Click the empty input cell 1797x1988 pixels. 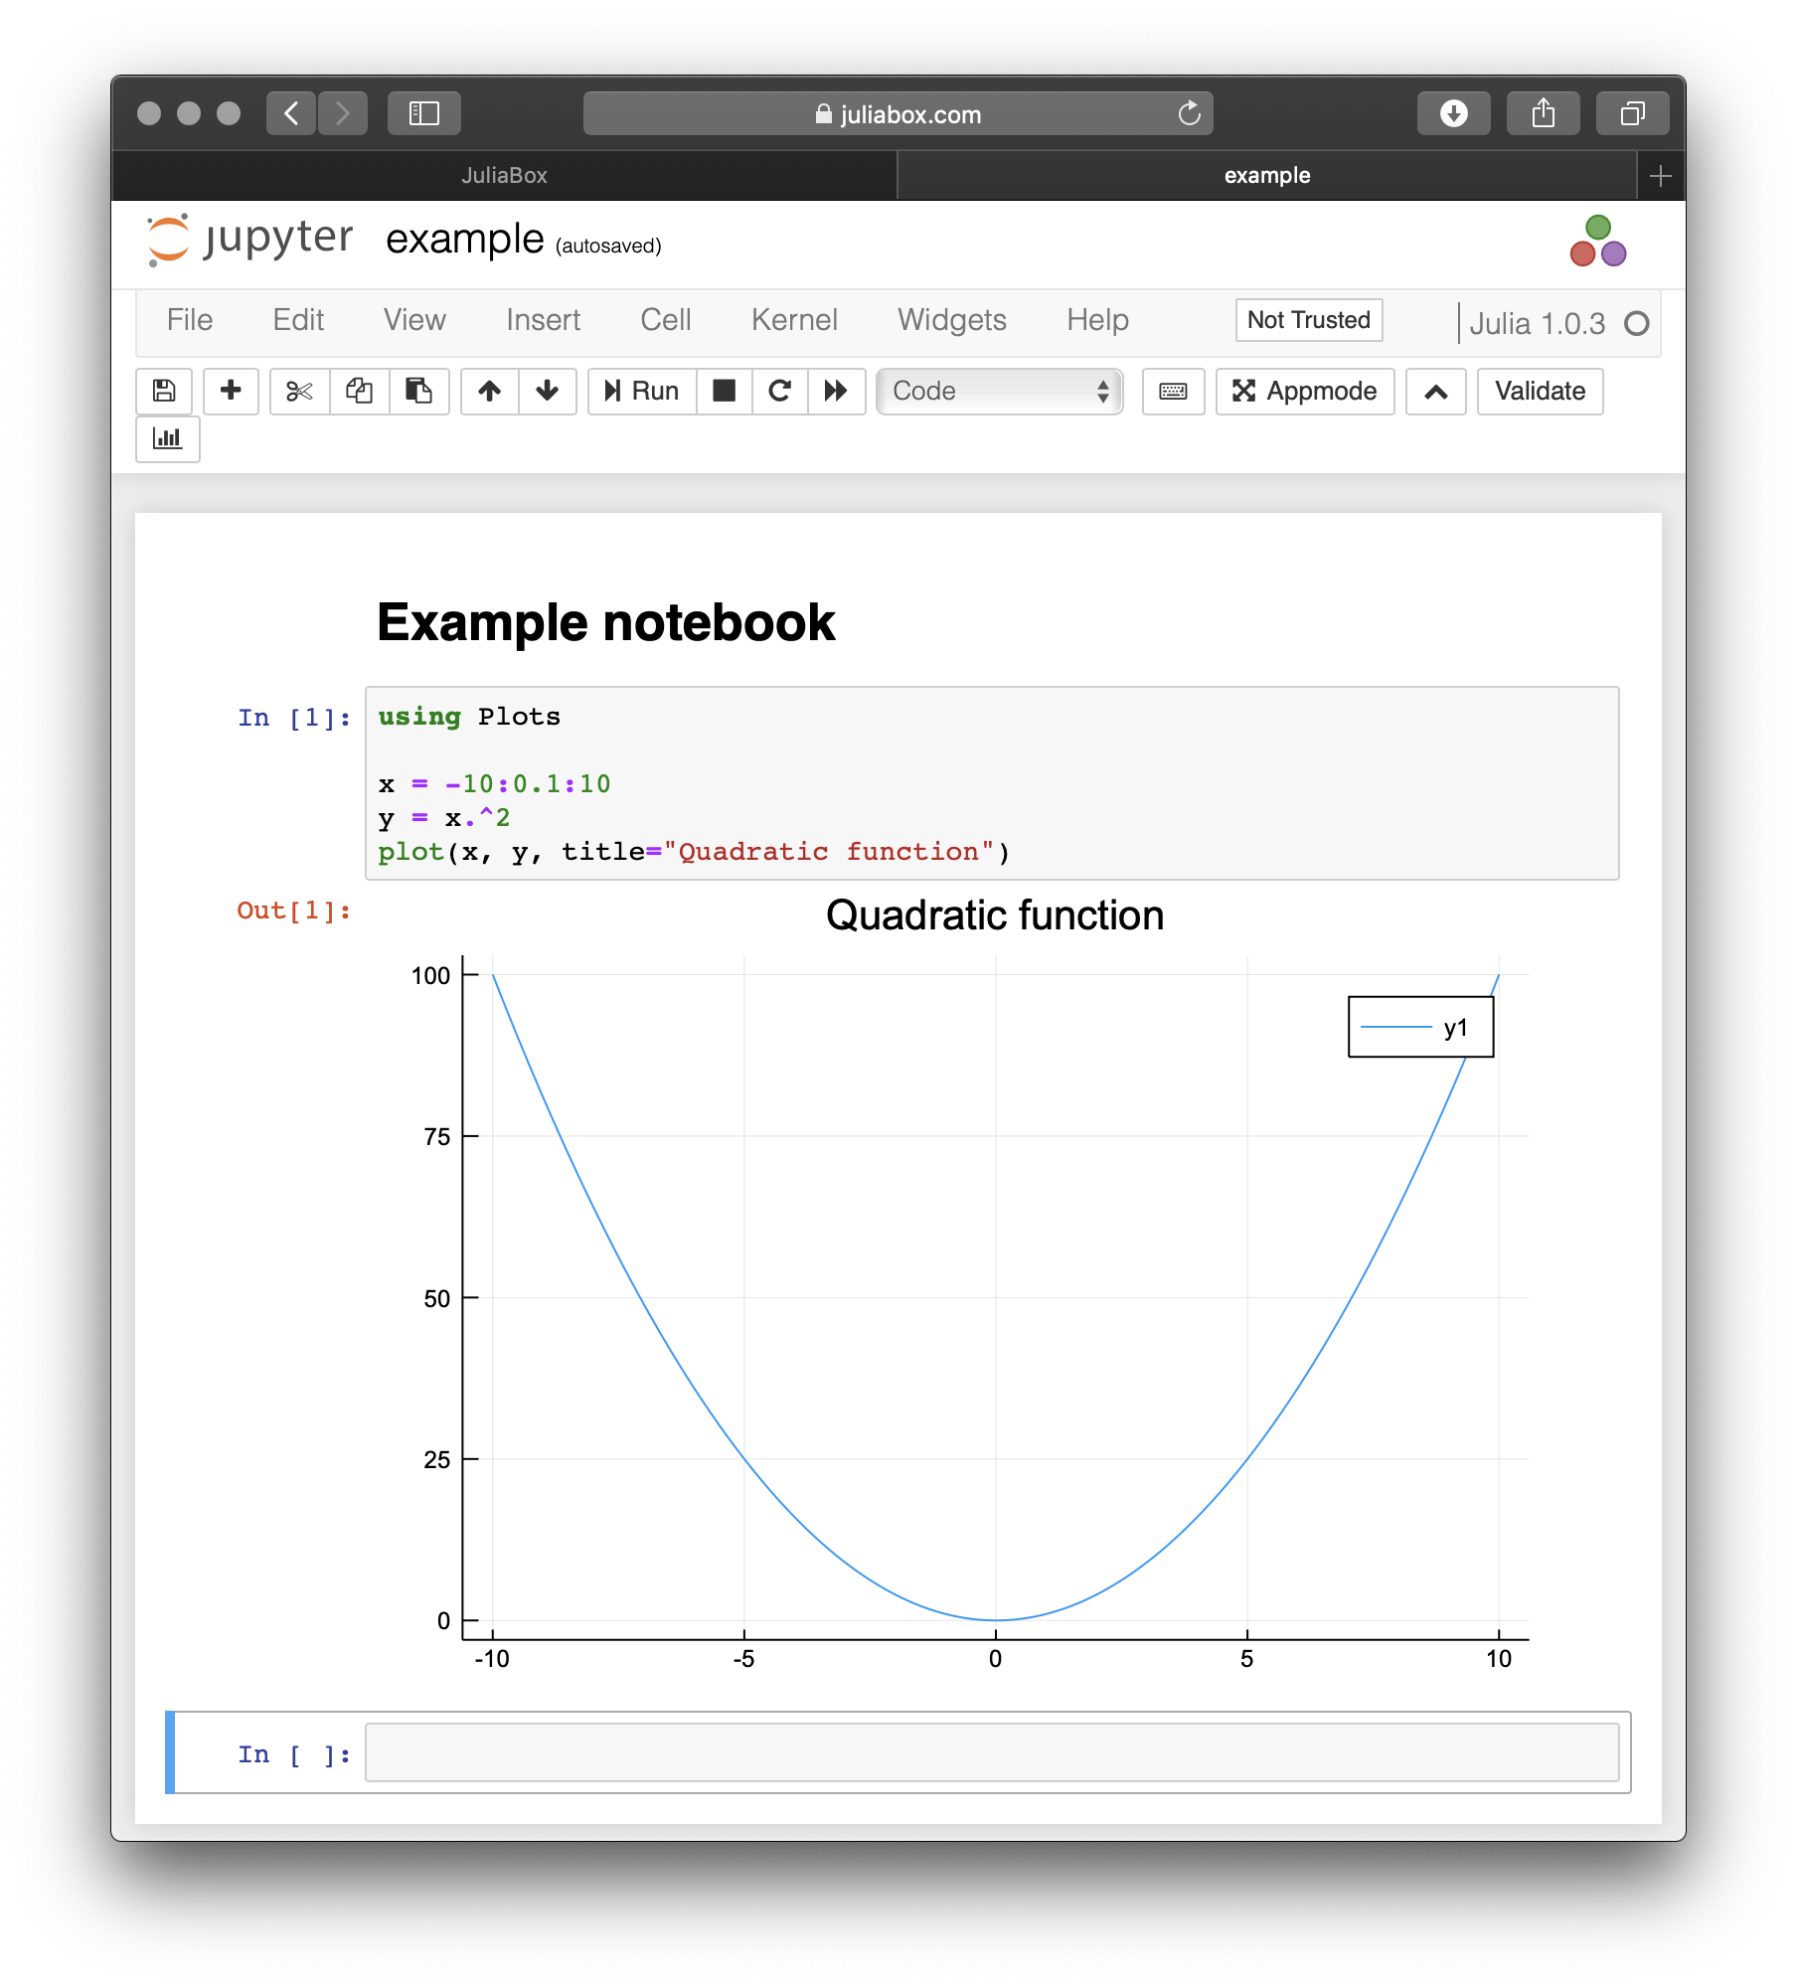pos(992,1752)
